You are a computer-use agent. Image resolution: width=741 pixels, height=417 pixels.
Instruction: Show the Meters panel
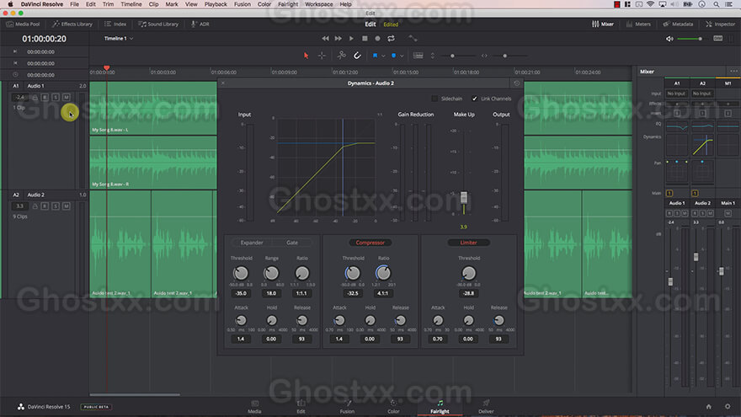tap(638, 24)
